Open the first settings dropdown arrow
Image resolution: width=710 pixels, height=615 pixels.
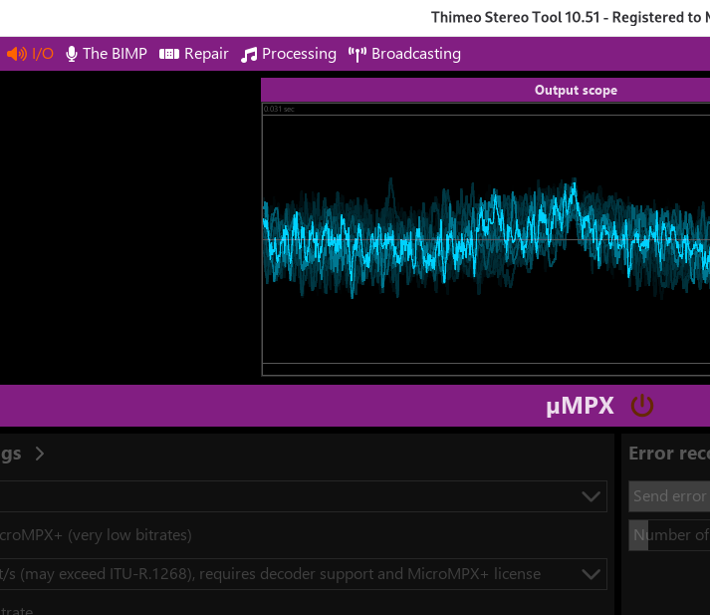pyautogui.click(x=591, y=495)
